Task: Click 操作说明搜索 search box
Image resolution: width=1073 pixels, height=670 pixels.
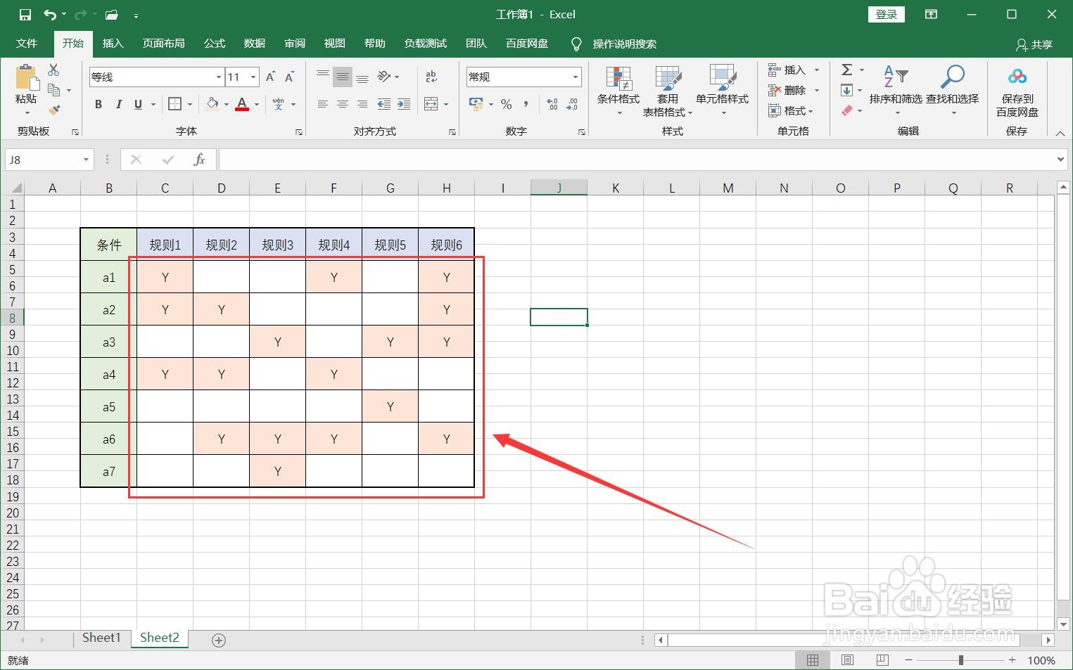Action: click(x=625, y=44)
